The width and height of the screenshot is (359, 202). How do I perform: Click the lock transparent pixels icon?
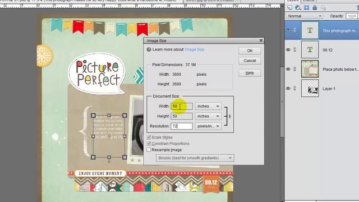(x=323, y=8)
